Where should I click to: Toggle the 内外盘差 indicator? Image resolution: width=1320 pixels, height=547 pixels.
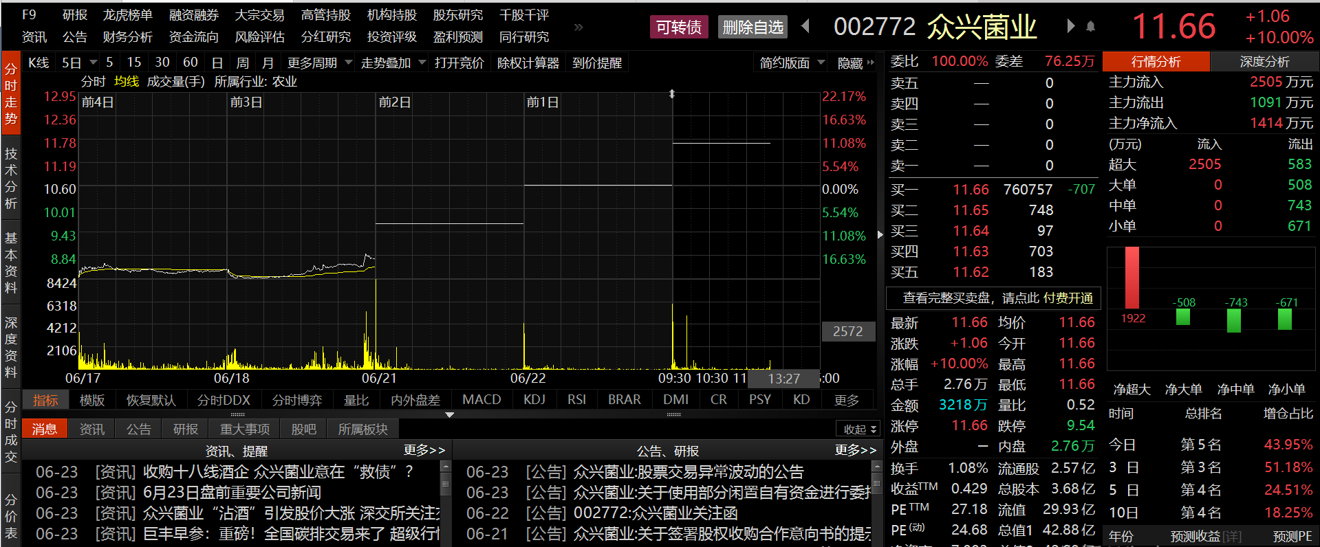coord(415,399)
